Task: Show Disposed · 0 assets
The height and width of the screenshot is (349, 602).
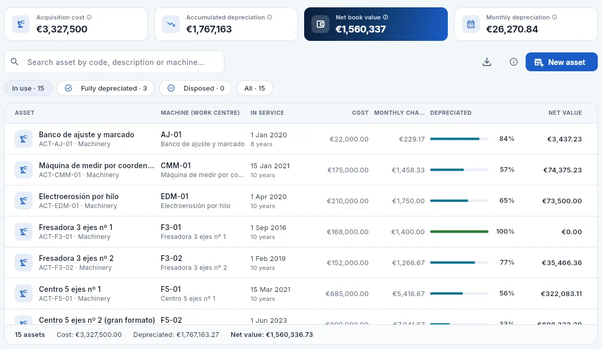Action: 196,88
